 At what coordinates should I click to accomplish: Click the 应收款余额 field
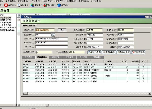[44, 52]
